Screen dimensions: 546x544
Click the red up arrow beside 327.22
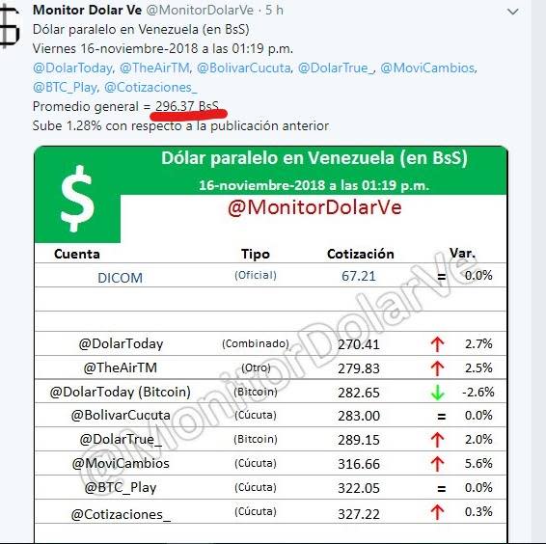(x=437, y=512)
